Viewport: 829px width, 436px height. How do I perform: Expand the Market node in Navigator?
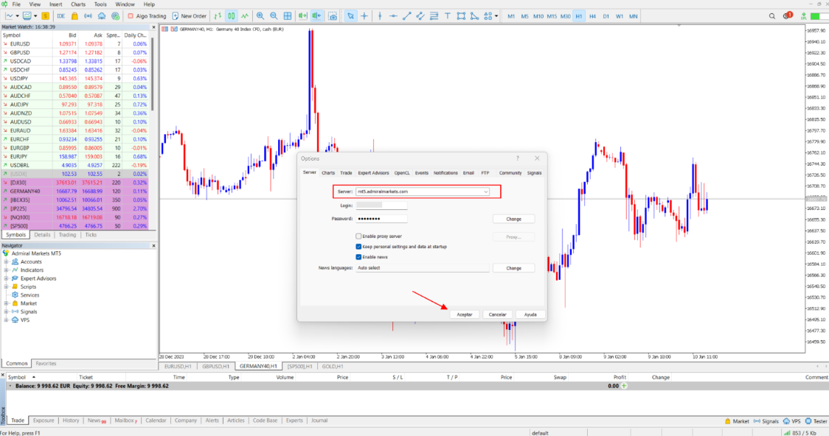click(x=7, y=303)
